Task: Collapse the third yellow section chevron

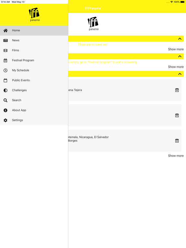Action: 180,74
